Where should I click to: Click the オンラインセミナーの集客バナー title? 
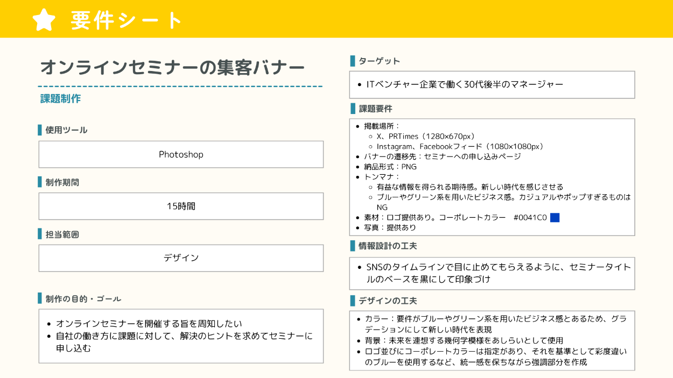pyautogui.click(x=172, y=68)
